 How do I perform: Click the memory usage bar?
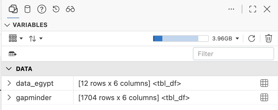tap(181, 38)
